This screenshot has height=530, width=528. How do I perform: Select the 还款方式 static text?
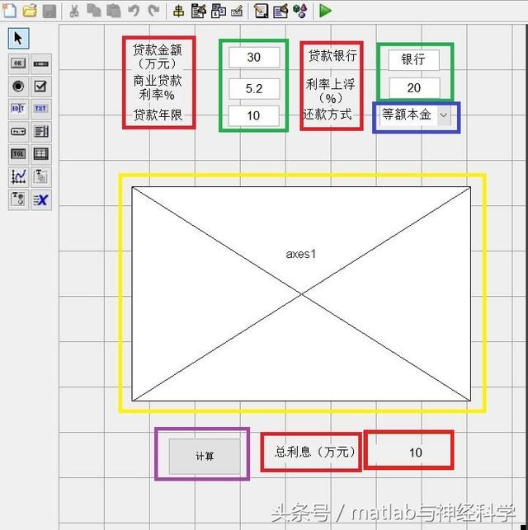tap(328, 115)
